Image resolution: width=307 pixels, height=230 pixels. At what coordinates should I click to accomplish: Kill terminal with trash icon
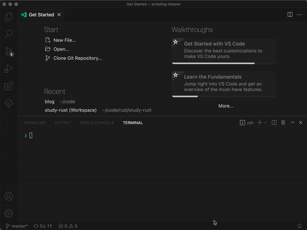[283, 122]
